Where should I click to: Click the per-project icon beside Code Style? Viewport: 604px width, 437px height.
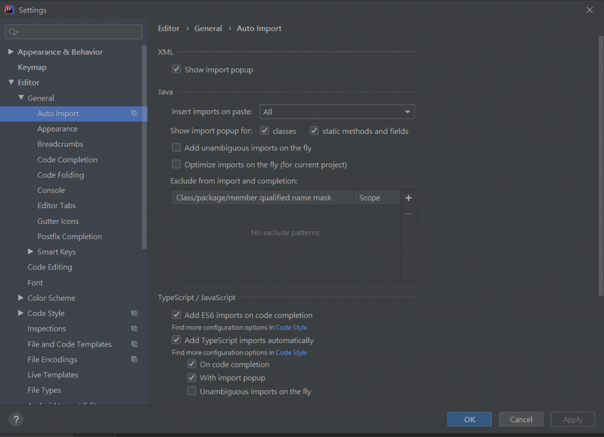coord(134,314)
